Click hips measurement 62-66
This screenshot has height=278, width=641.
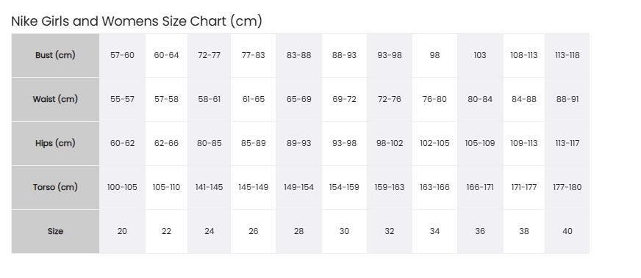click(x=166, y=143)
